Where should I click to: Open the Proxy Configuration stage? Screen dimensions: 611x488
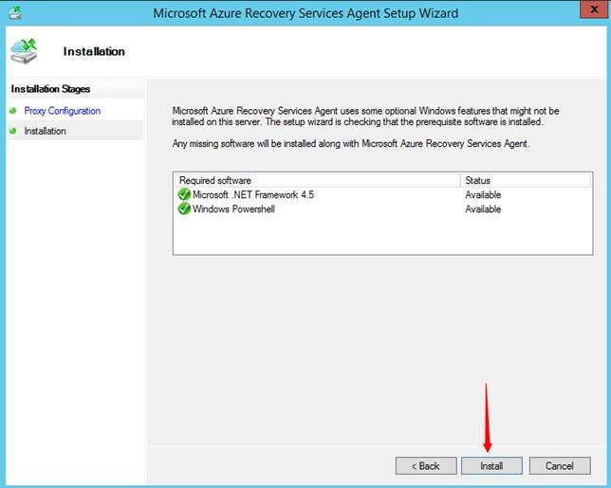62,111
